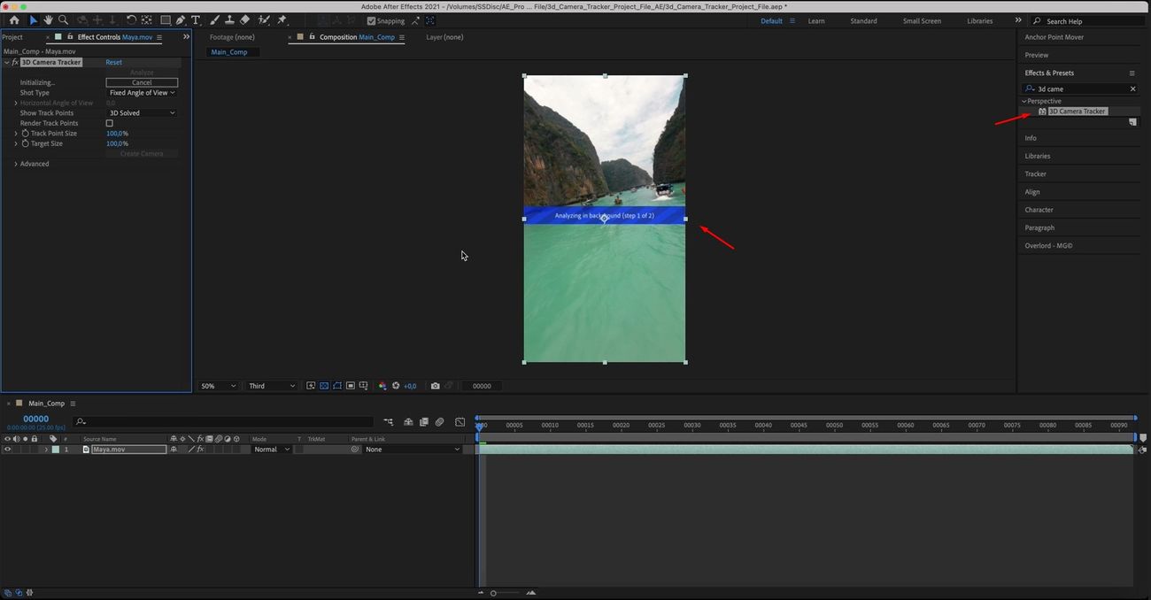Select the Hand tool
1151x600 pixels.
pyautogui.click(x=48, y=20)
